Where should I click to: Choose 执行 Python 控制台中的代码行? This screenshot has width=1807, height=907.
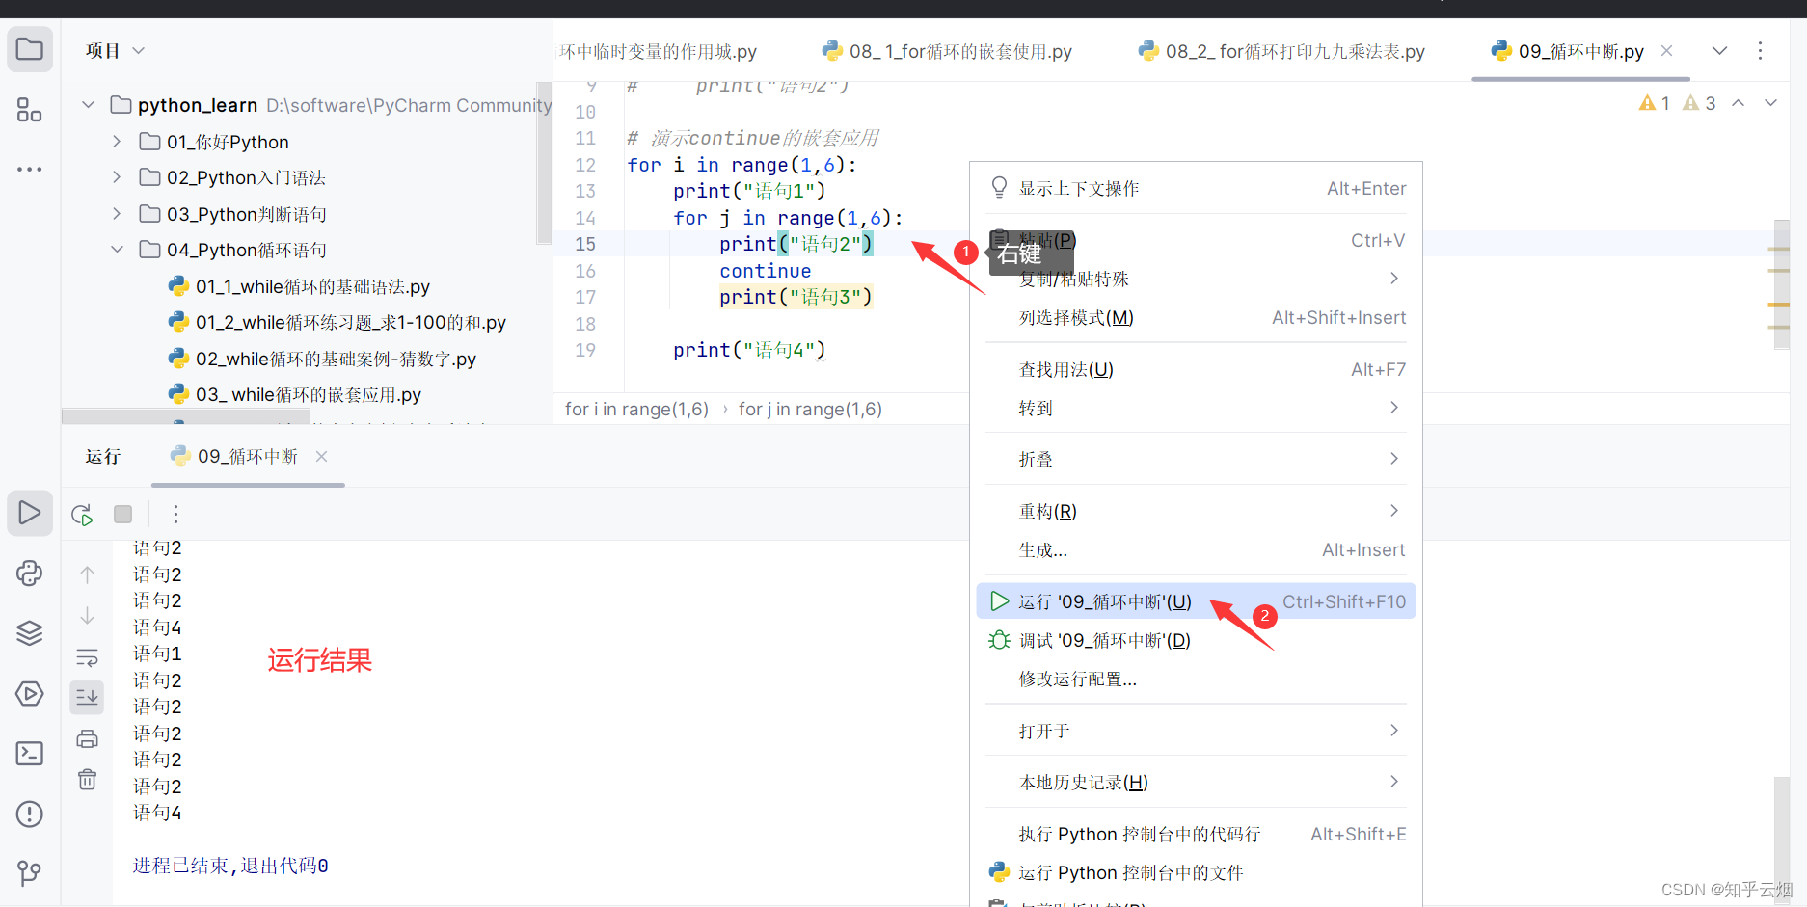[1196, 834]
